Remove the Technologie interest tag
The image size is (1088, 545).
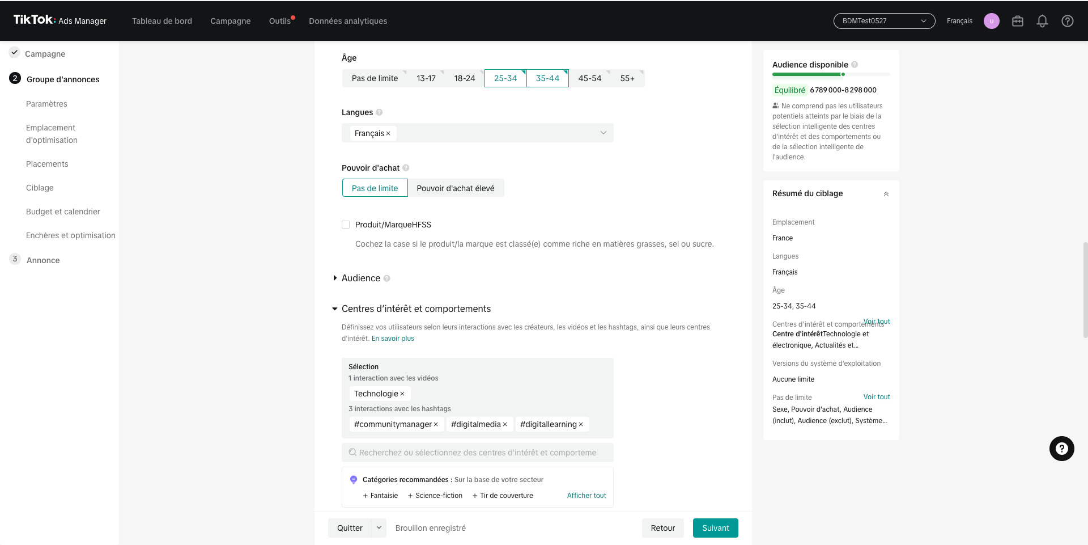(x=402, y=394)
